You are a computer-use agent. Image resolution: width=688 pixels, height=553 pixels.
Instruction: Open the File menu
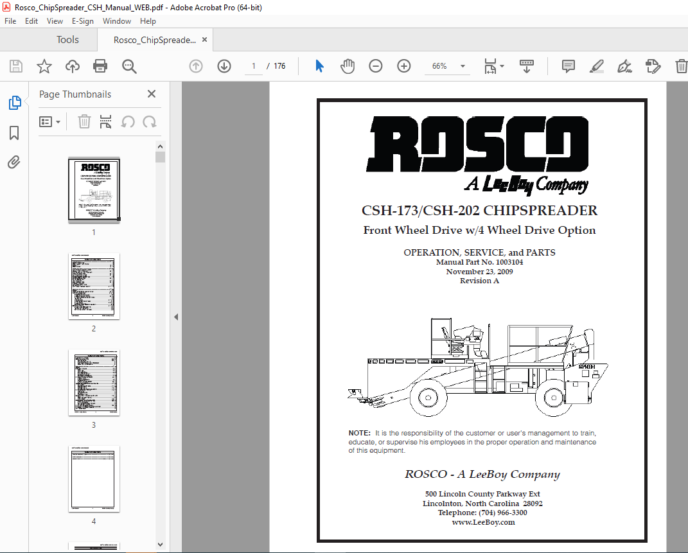click(10, 21)
